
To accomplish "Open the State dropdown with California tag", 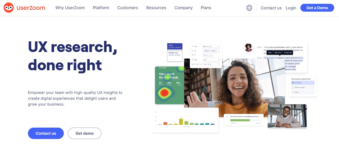I will click(211, 51).
